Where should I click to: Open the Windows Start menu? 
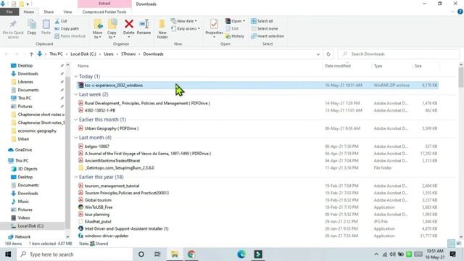click(x=8, y=254)
